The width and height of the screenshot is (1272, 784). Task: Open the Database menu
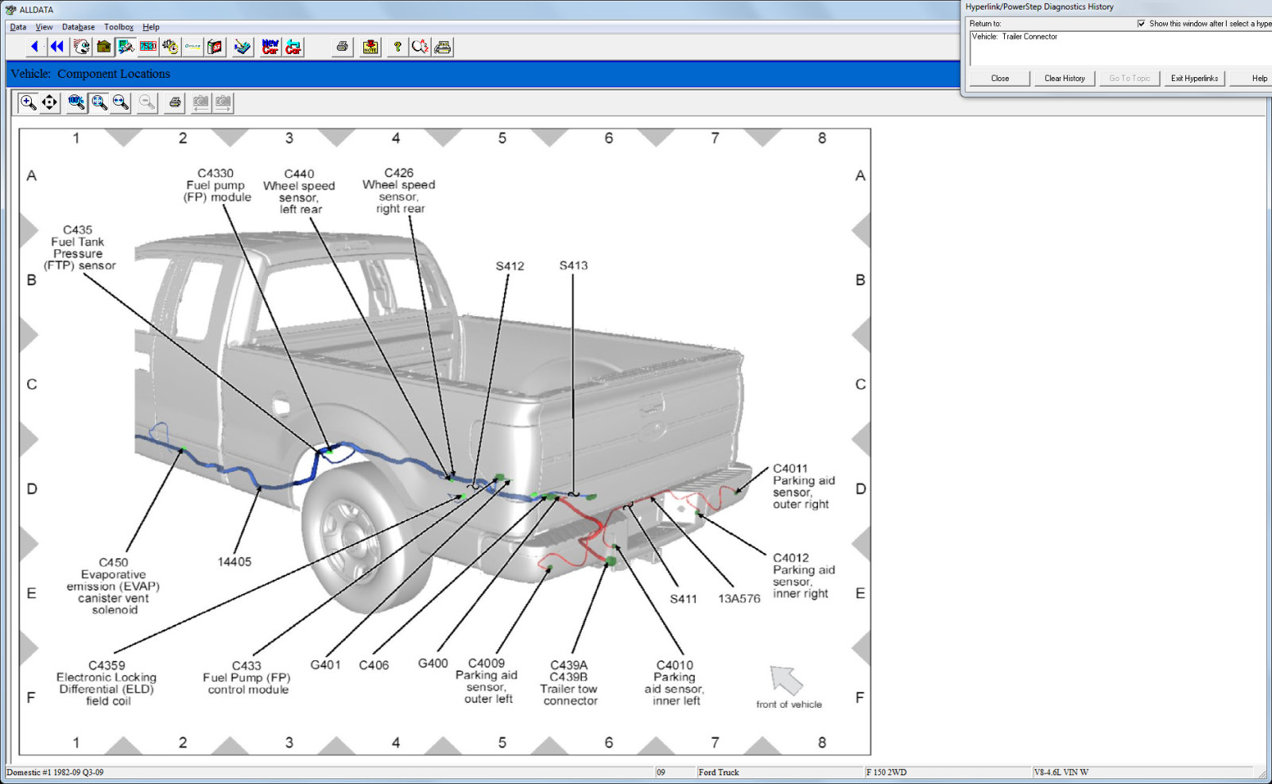tap(78, 26)
